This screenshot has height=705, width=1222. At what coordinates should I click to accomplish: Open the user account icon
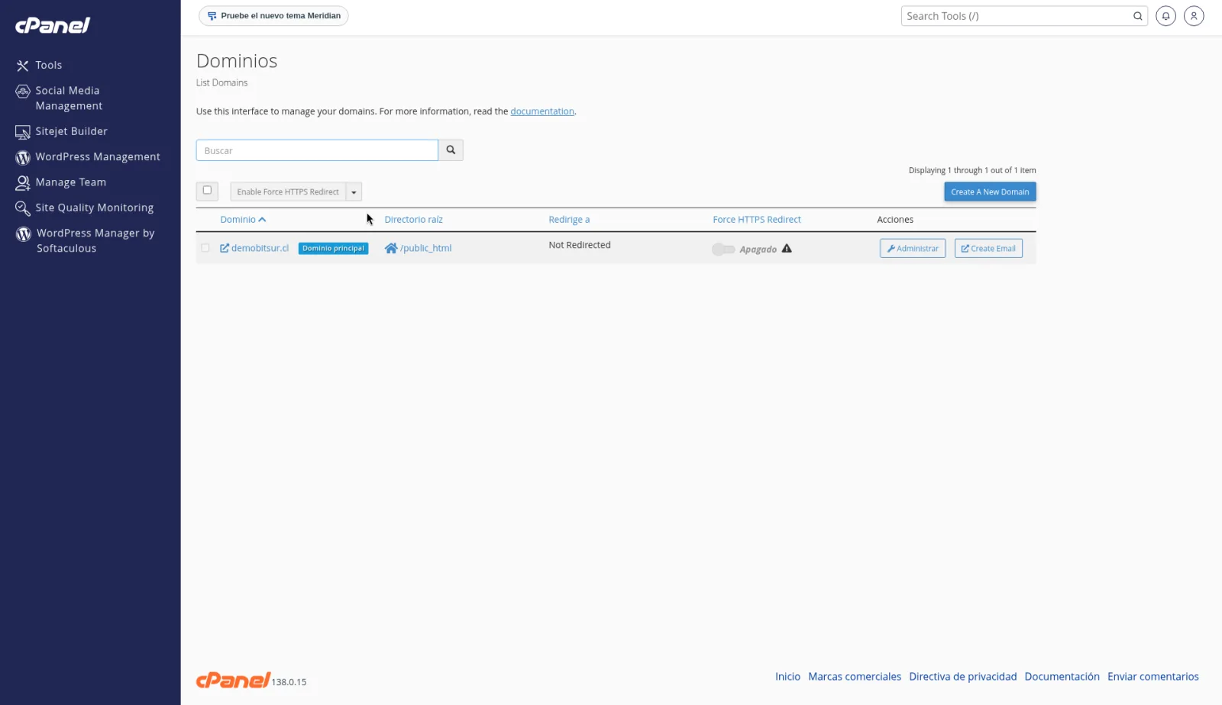pos(1194,16)
